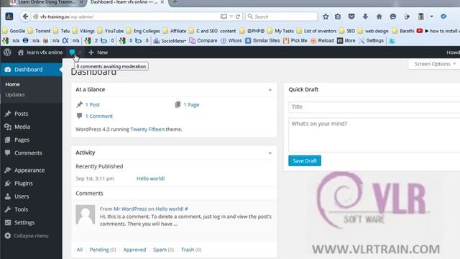Collapse the admin sidebar menu
Image resolution: width=460 pixels, height=259 pixels.
click(27, 236)
